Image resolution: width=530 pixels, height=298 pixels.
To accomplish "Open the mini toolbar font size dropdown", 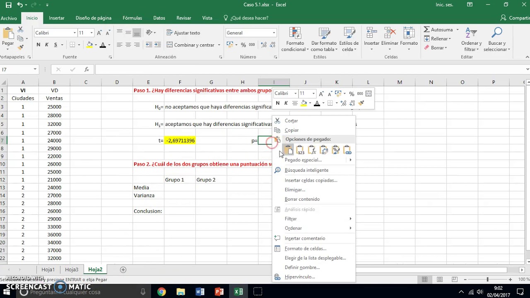I will [x=313, y=94].
